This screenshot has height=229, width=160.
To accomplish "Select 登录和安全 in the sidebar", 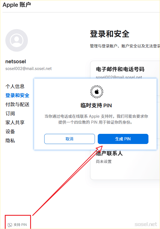I will coord(17,95).
